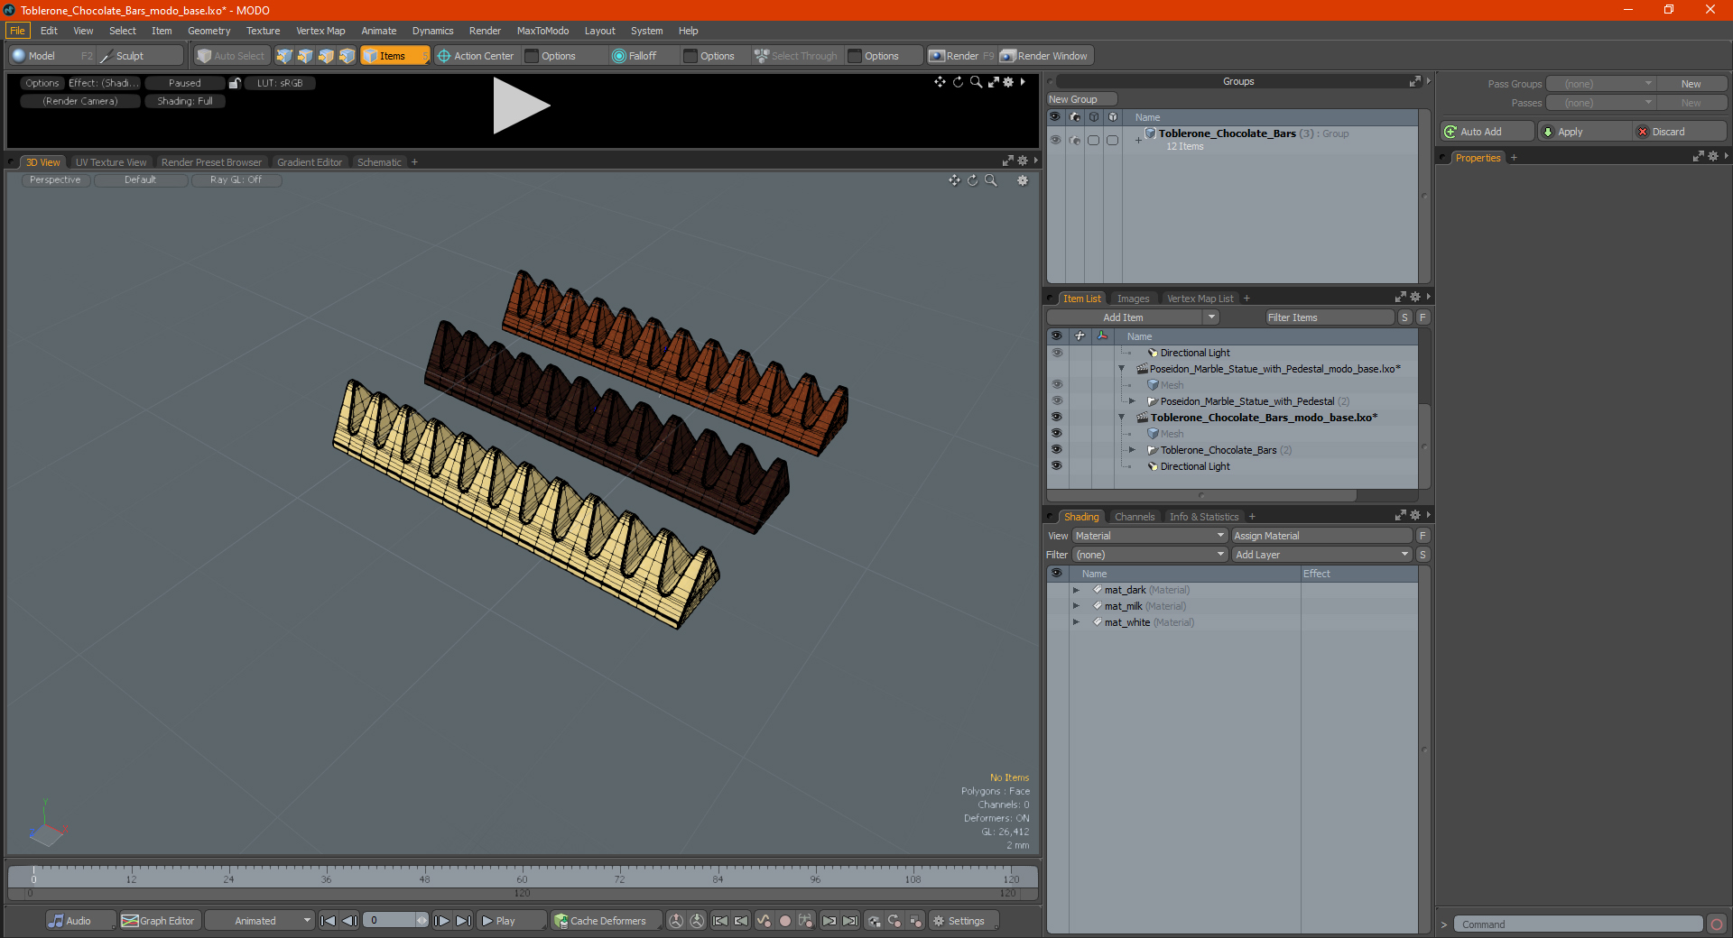This screenshot has width=1733, height=938.
Task: Click Assign Material button
Action: pos(1322,536)
